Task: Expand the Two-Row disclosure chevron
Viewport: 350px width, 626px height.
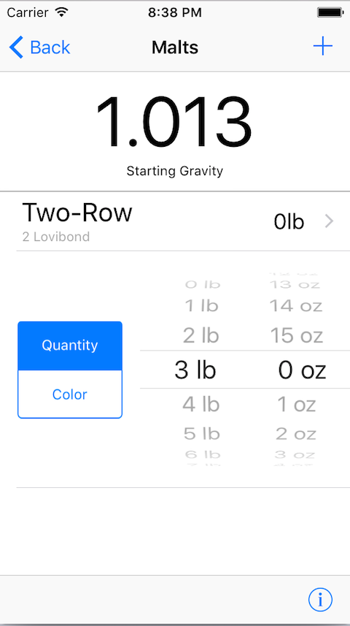Action: point(330,221)
